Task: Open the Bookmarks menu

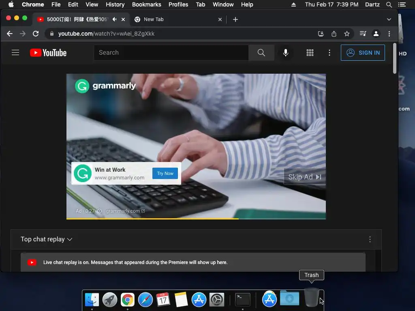Action: click(147, 4)
